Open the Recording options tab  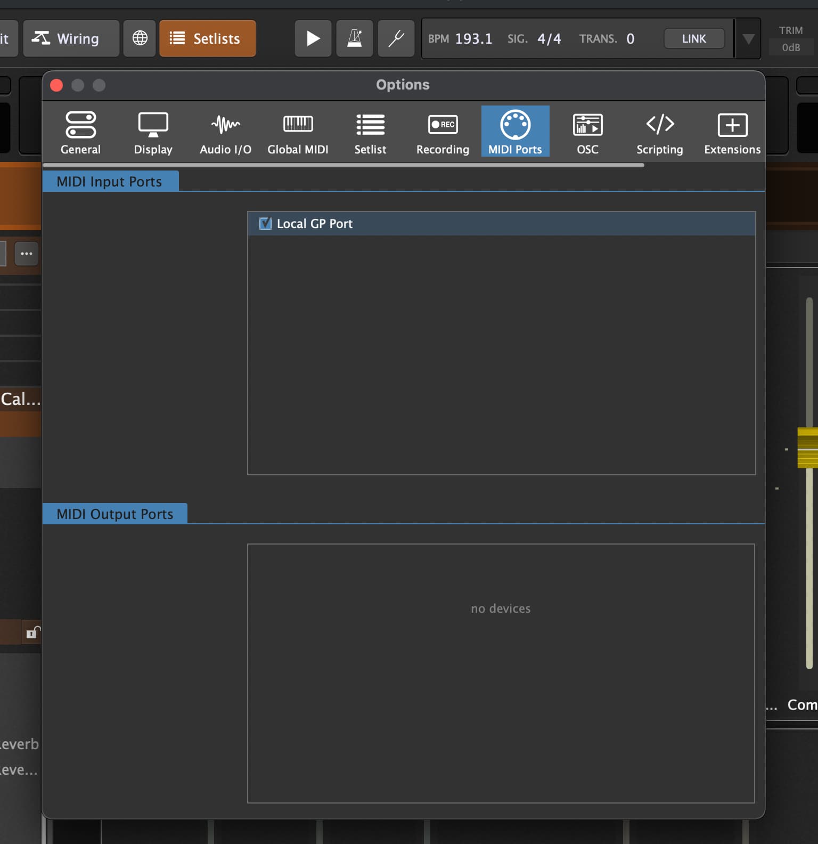click(443, 132)
